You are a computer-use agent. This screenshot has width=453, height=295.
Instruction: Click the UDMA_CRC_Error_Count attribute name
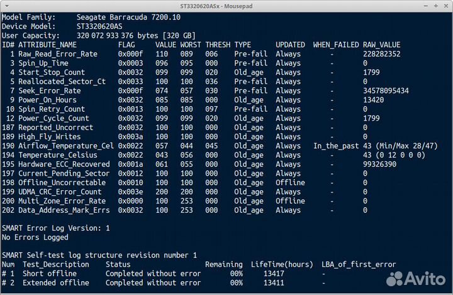tap(60, 191)
